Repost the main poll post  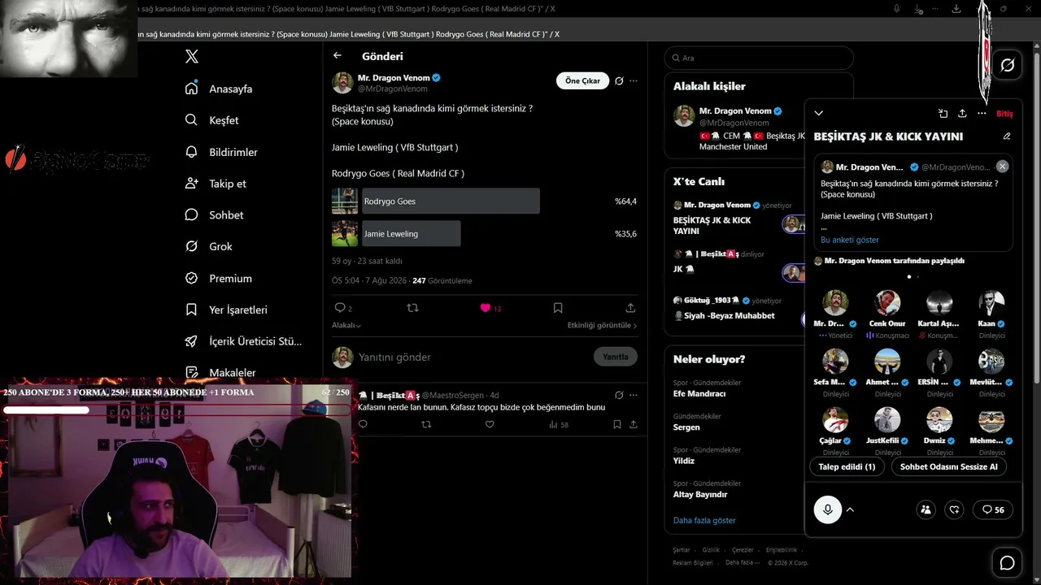click(412, 308)
